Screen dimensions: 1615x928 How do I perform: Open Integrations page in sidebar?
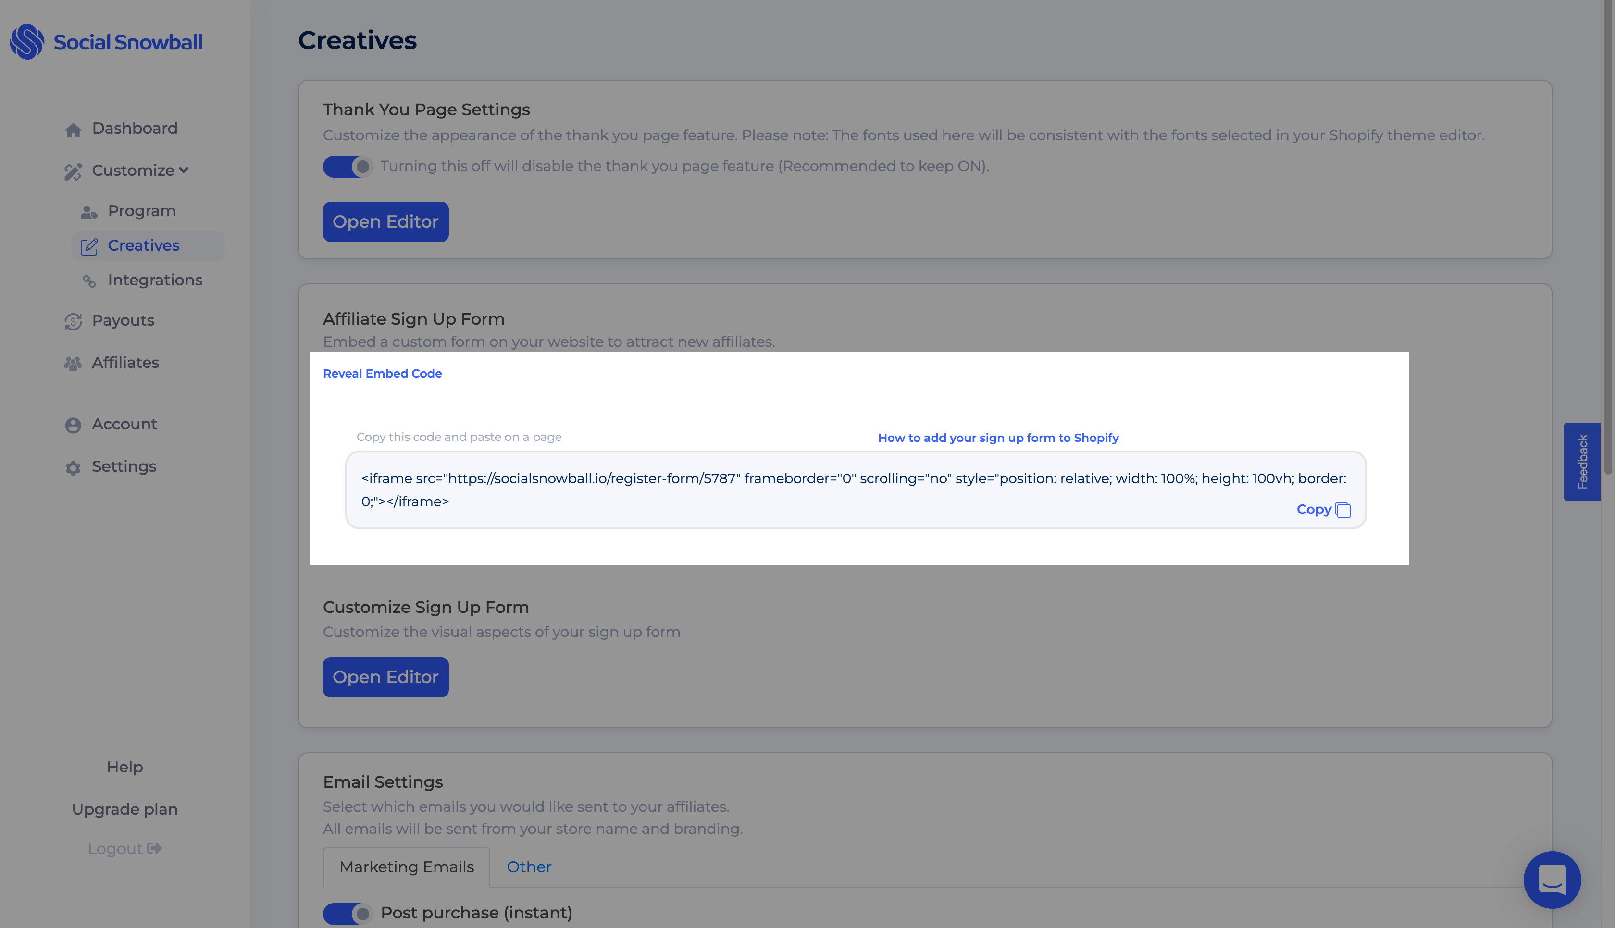click(x=155, y=280)
